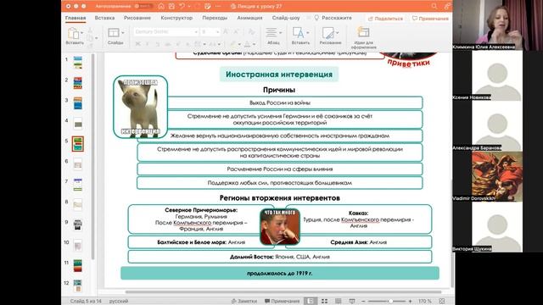The image size is (543, 305).
Task: Click the slide thumbnail panel scrollbar
Action: click(92, 156)
